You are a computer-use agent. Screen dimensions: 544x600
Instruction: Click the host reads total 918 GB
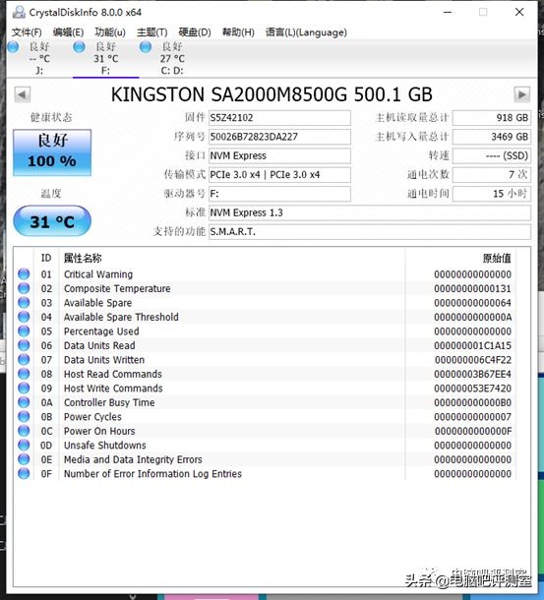pyautogui.click(x=492, y=118)
